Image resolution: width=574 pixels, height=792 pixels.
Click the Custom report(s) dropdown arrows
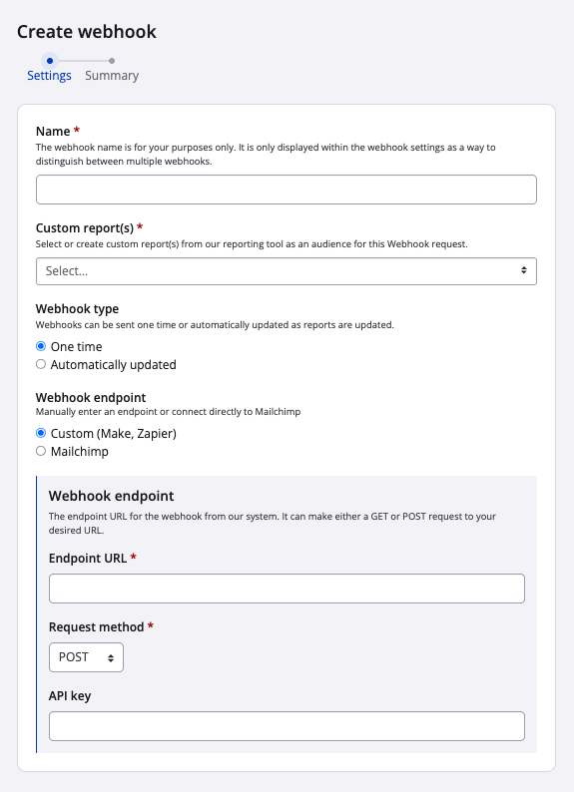point(524,270)
